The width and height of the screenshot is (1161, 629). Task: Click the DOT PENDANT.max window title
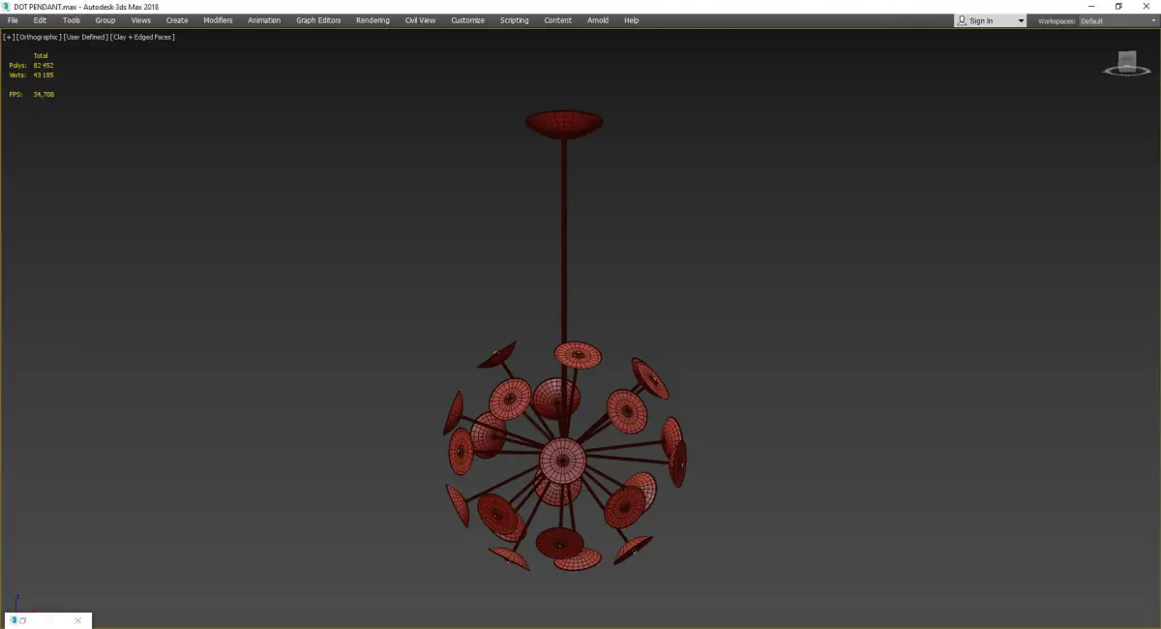coord(86,7)
